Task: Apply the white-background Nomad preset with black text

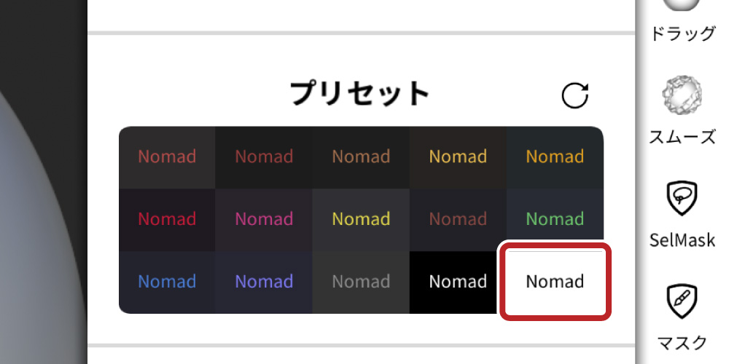Action: [555, 282]
